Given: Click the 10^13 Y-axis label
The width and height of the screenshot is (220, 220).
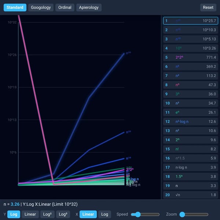Looking at the screenshot, I should click(12, 120).
